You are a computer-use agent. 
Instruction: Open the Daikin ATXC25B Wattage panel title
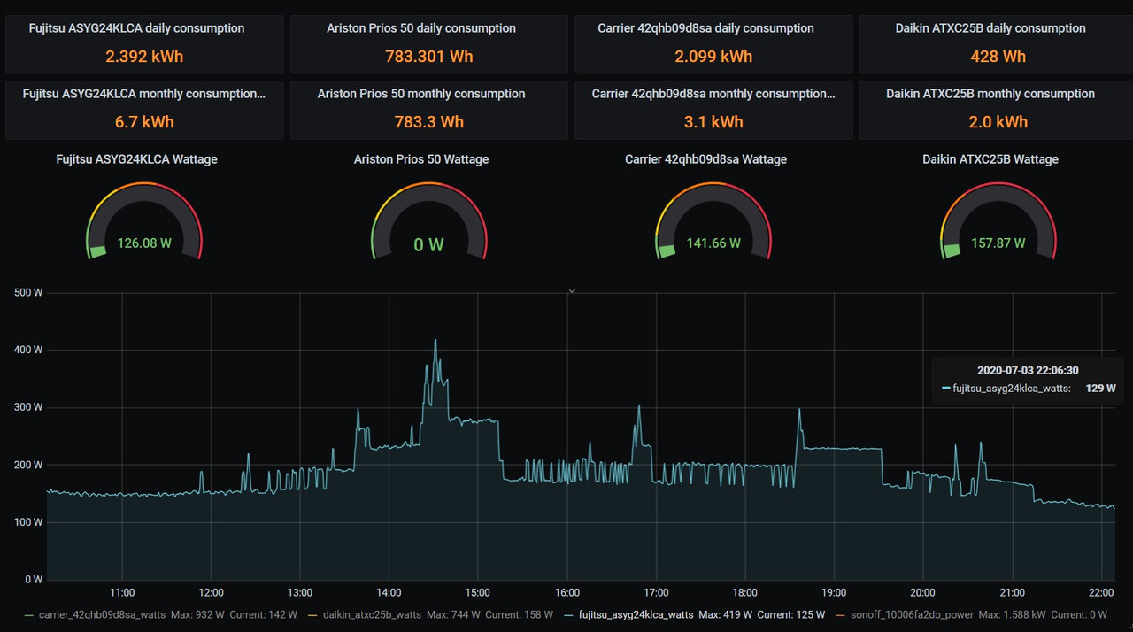click(990, 159)
